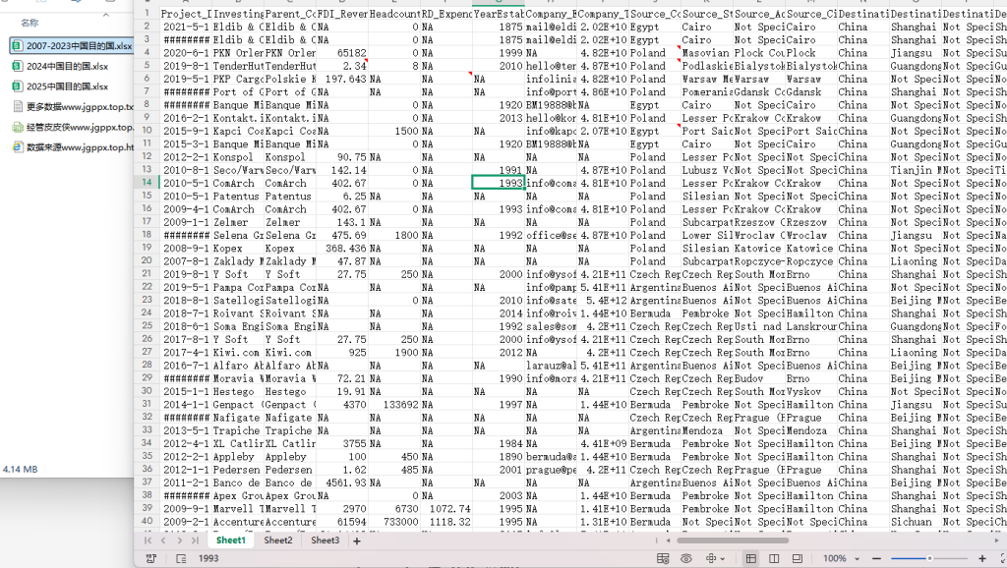Click the 4561.93 revenue cell
The height and width of the screenshot is (568, 1007).
tap(341, 483)
